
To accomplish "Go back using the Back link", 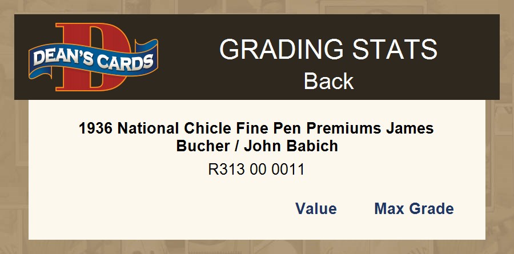I will [328, 81].
